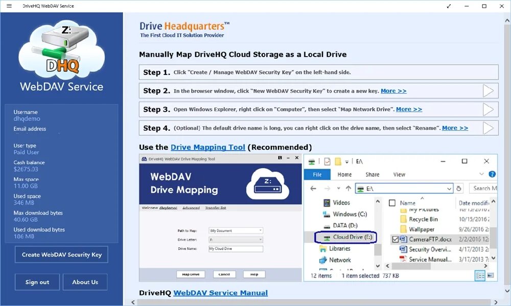Click the diagonal full-screen arrow in the title bar
The height and width of the screenshot is (306, 511).
pos(449,6)
